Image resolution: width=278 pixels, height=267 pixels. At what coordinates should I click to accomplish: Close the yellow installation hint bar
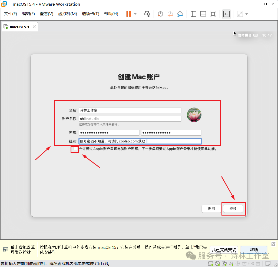[x=273, y=244]
